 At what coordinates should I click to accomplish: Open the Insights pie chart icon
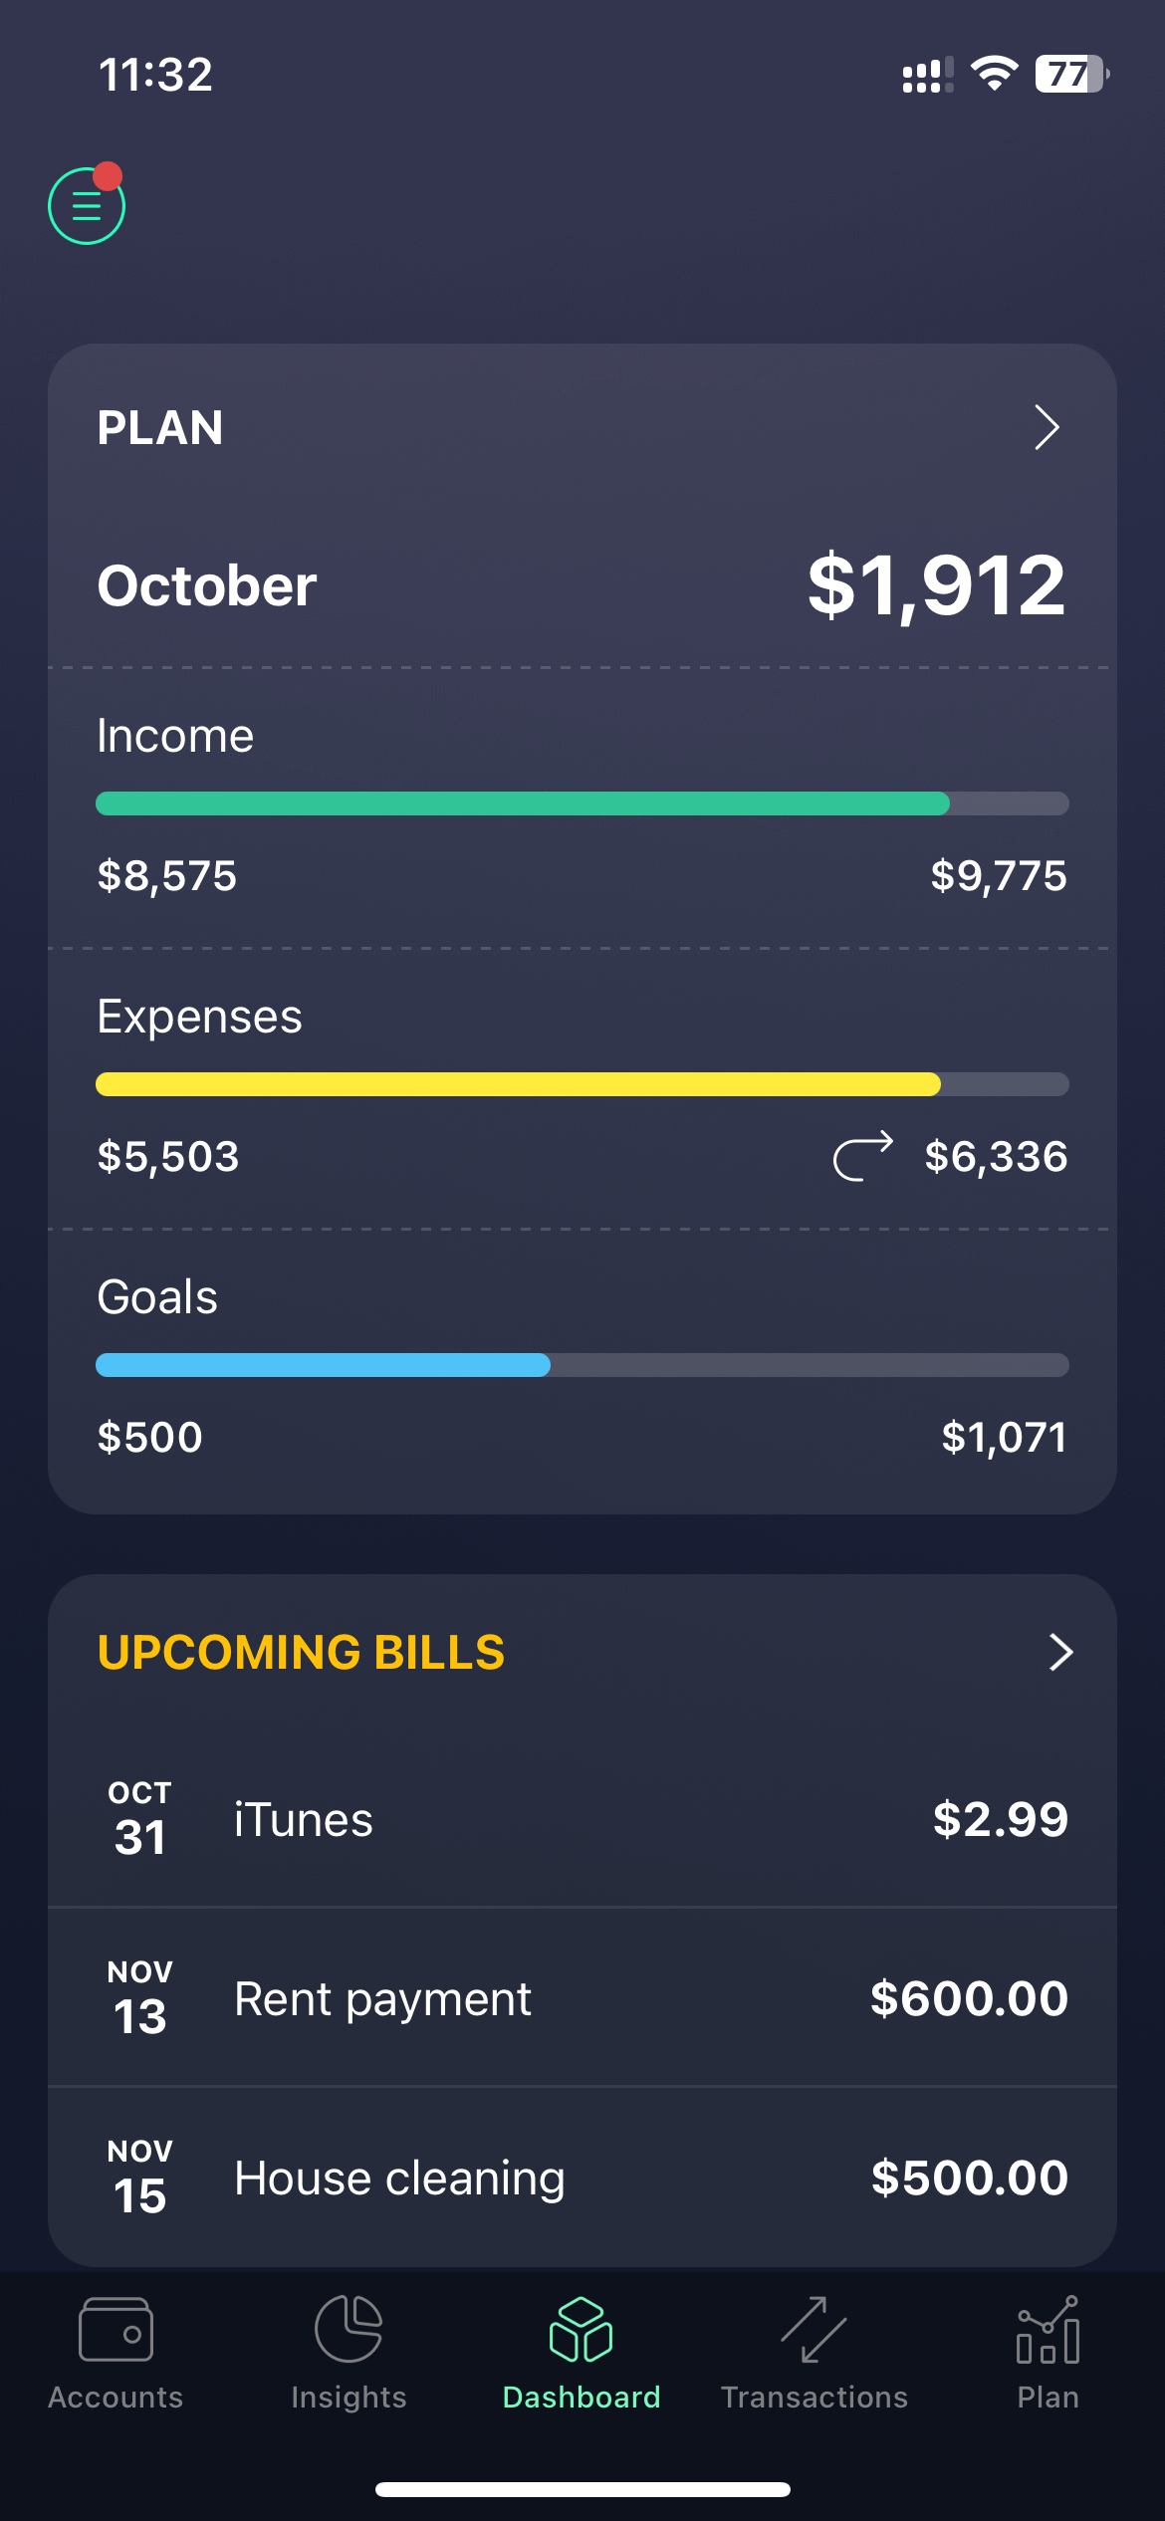(x=349, y=2329)
